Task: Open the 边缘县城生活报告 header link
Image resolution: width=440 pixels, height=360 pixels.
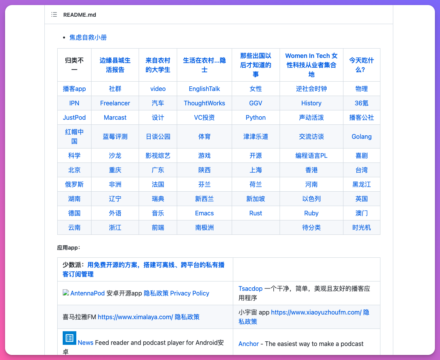Action: coord(115,65)
